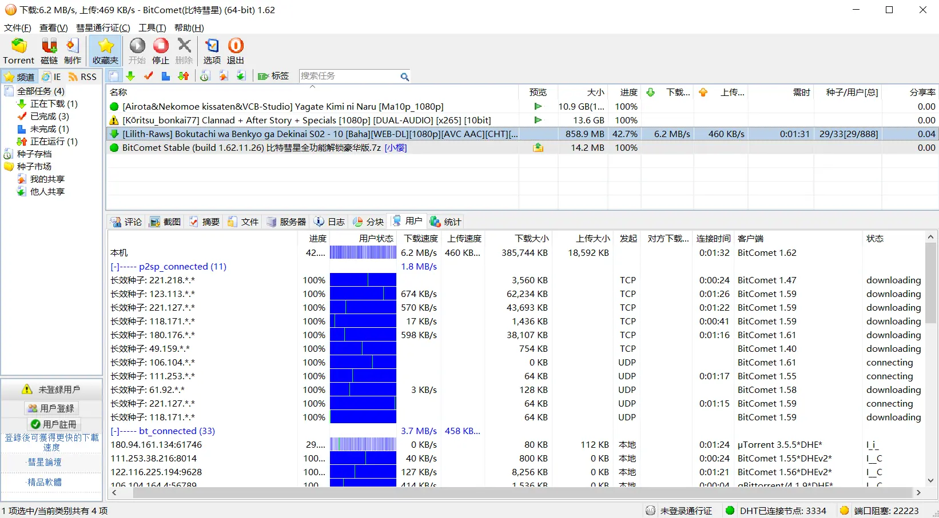Image resolution: width=939 pixels, height=518 pixels.
Task: Open the 标签 tags button
Action: (x=273, y=76)
